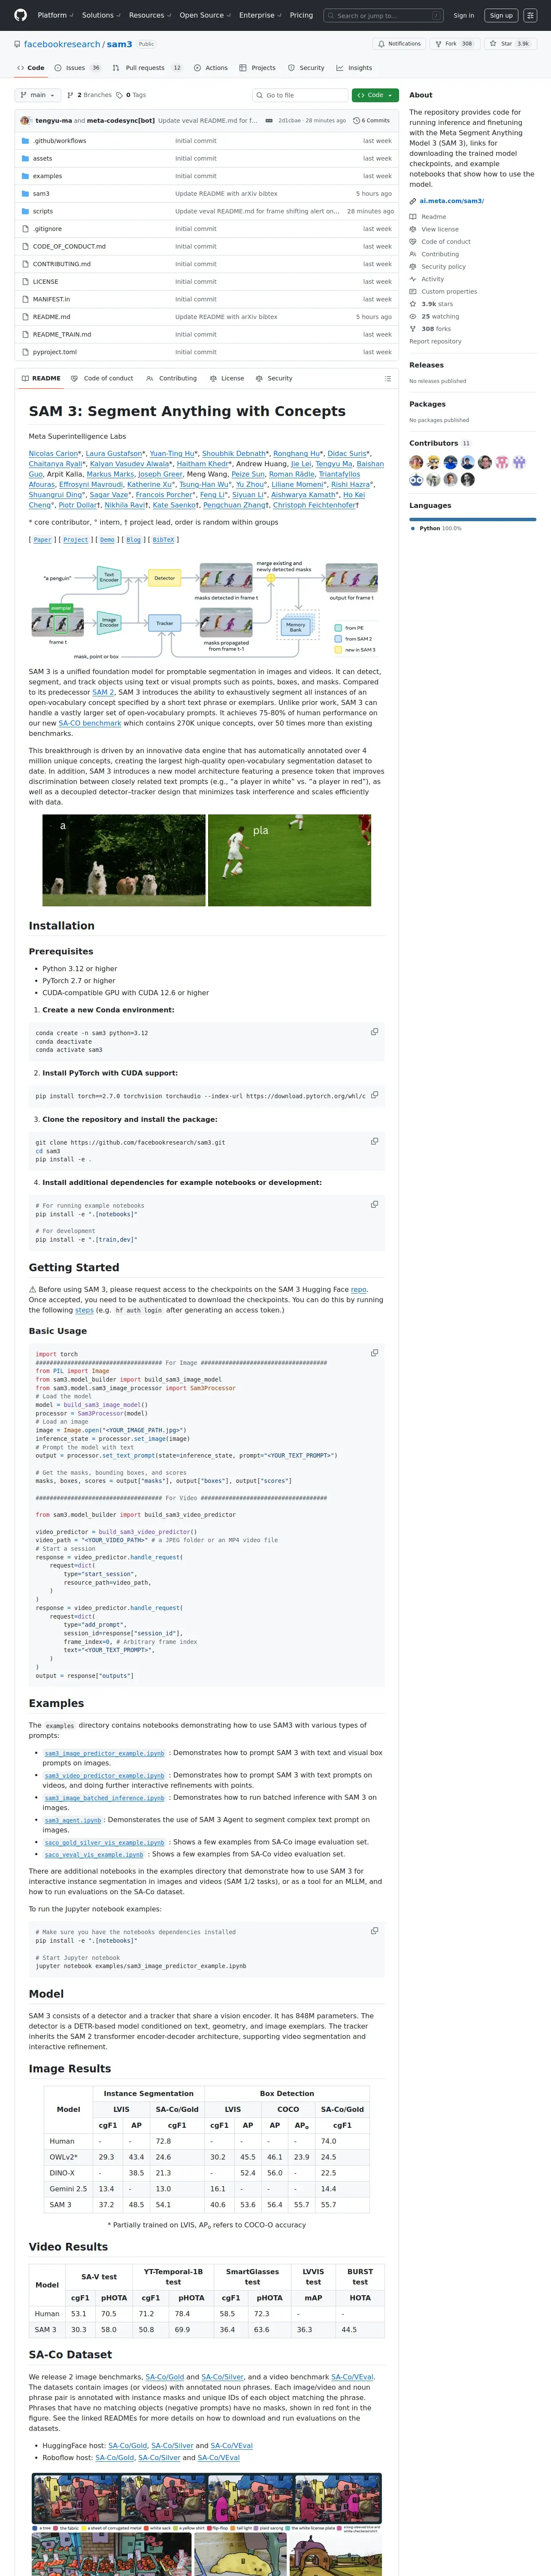The height and width of the screenshot is (2576, 551).
Task: Open the Pricing page
Action: [301, 15]
